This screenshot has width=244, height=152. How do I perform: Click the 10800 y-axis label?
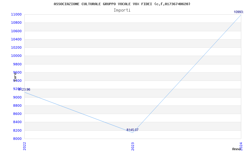coord(16,22)
